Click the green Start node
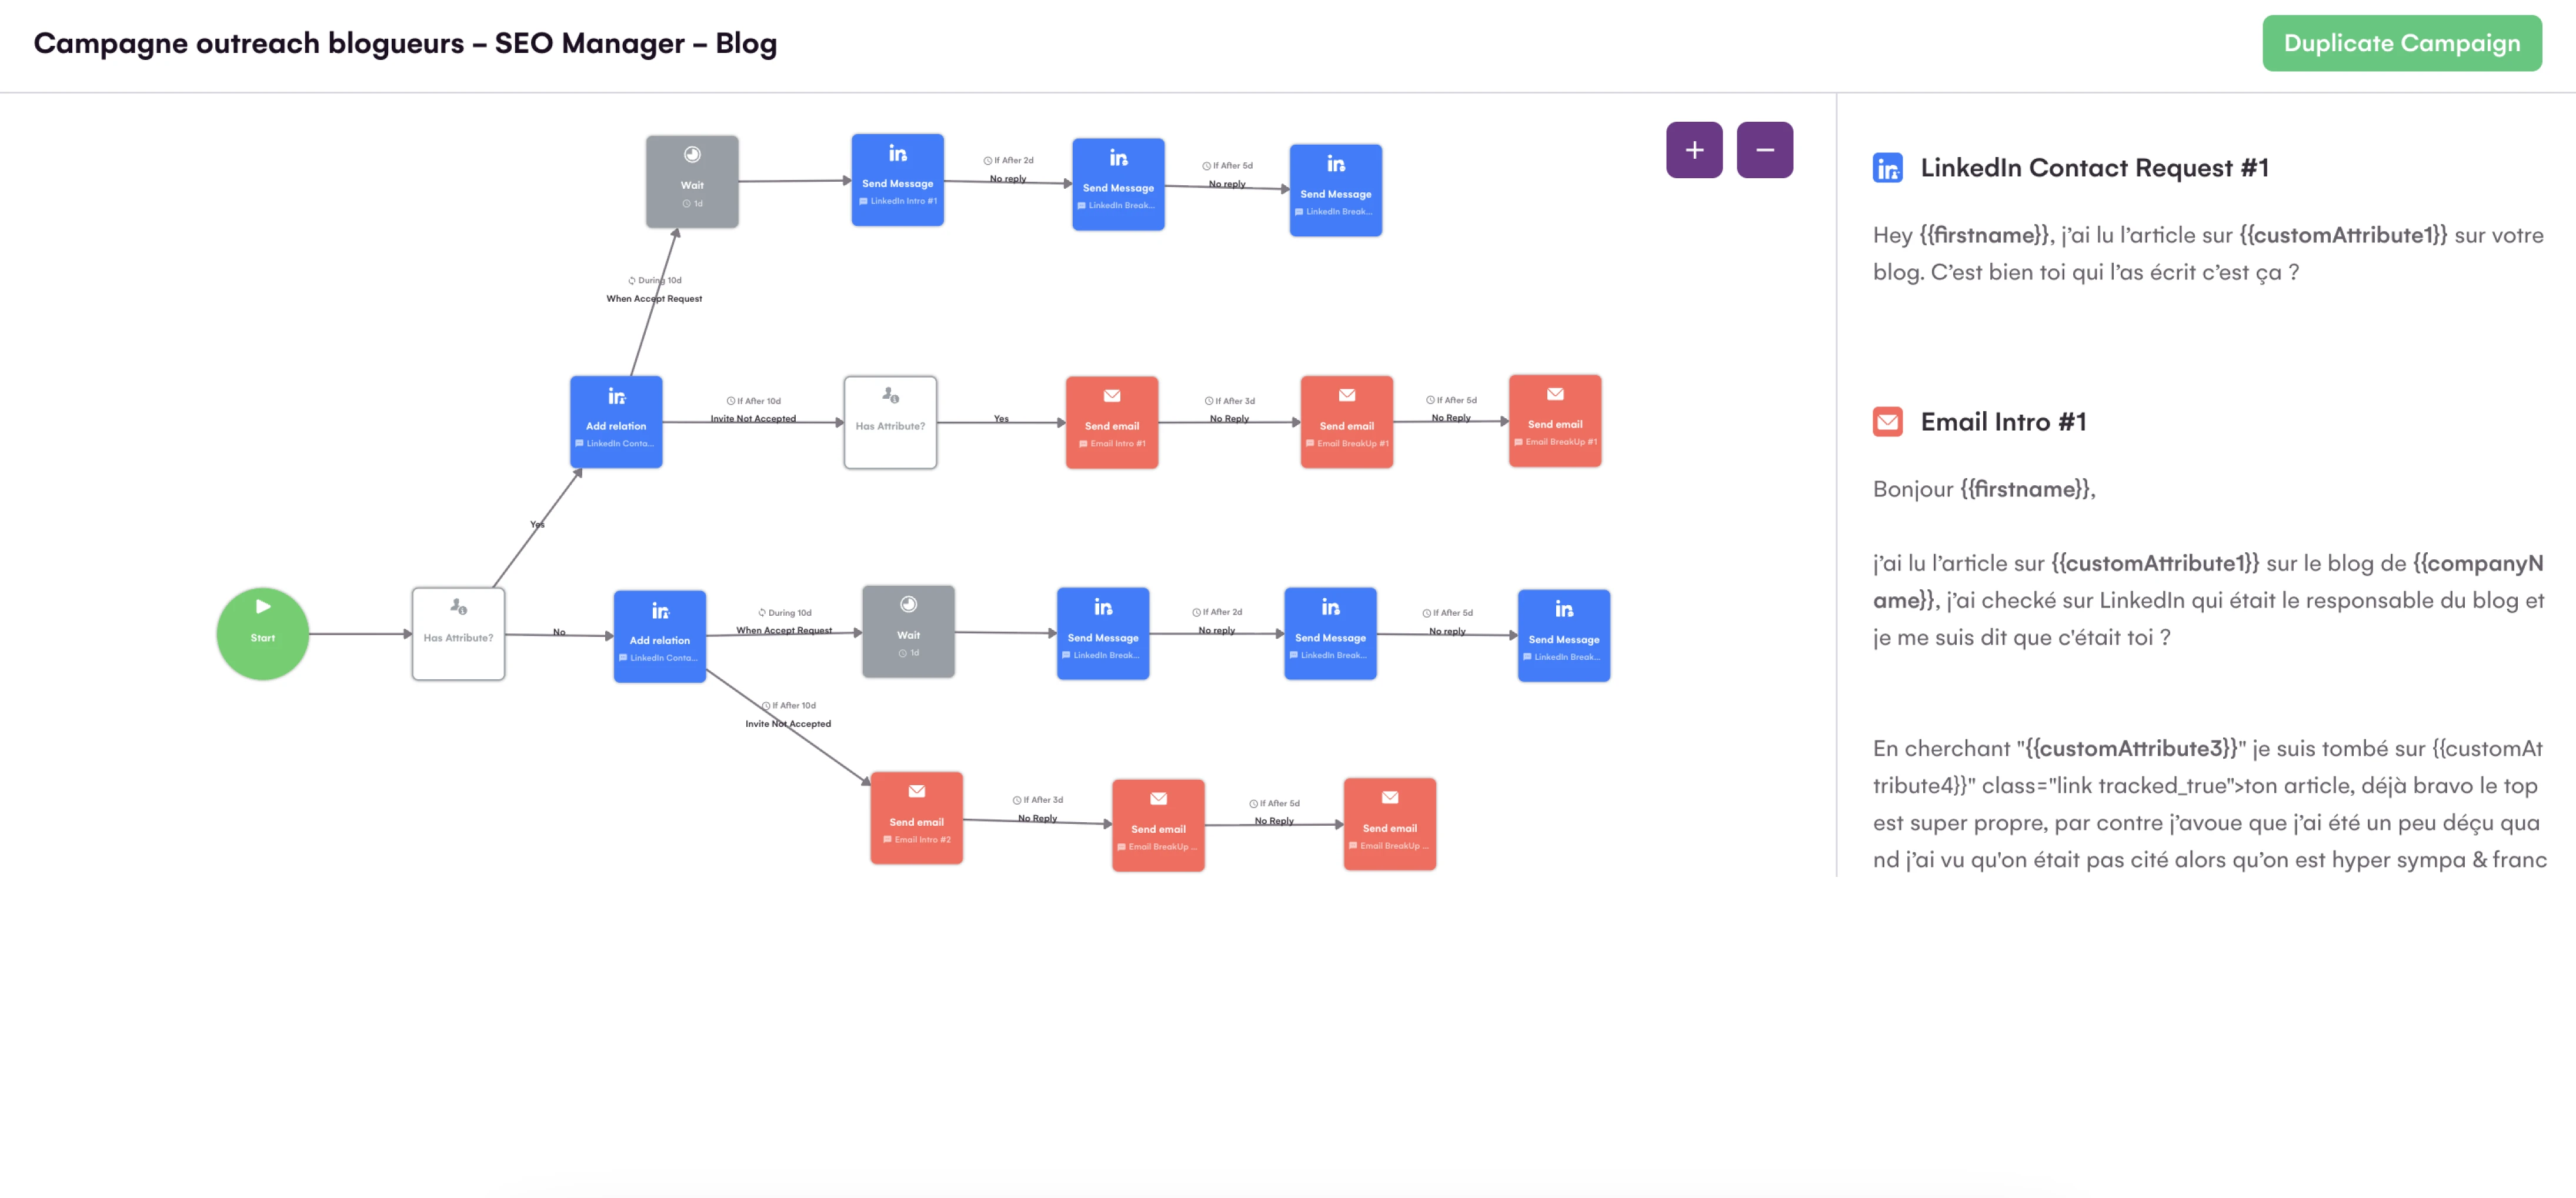Image resolution: width=2576 pixels, height=1198 pixels. (262, 634)
